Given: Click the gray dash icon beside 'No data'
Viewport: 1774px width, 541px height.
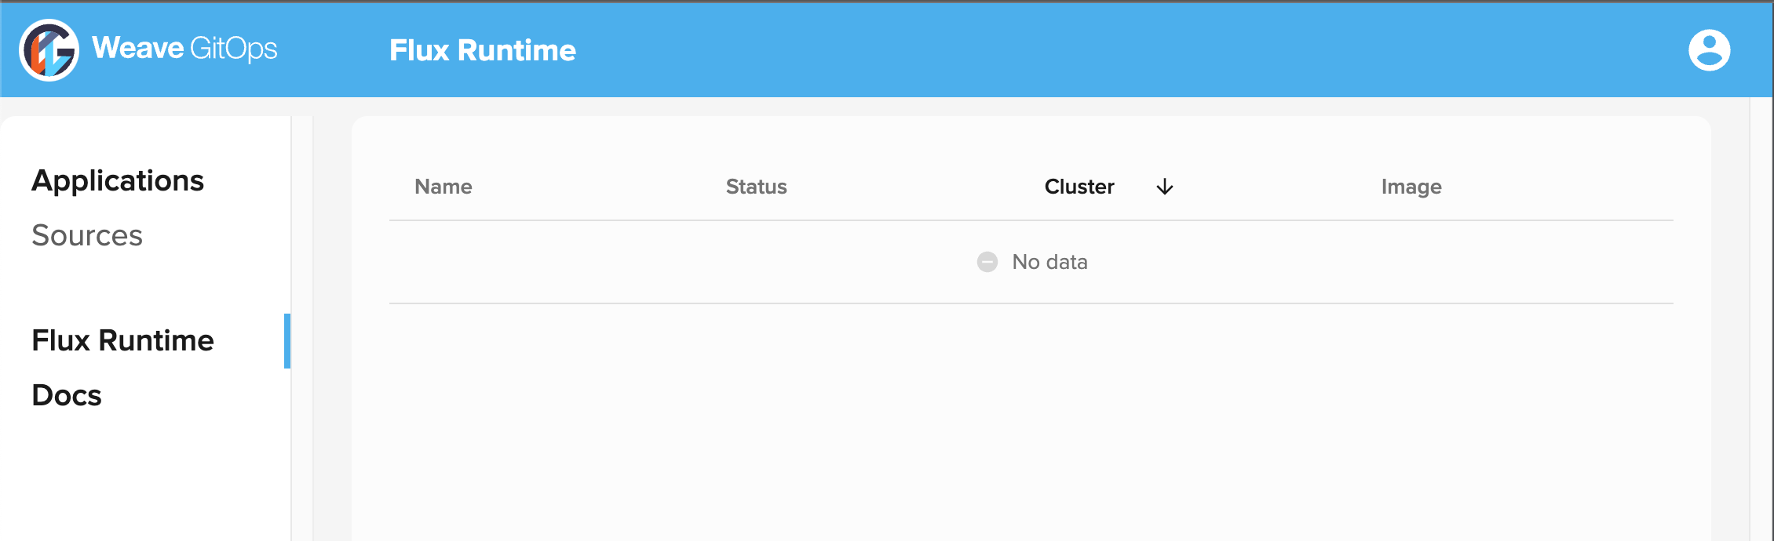Looking at the screenshot, I should pyautogui.click(x=987, y=261).
